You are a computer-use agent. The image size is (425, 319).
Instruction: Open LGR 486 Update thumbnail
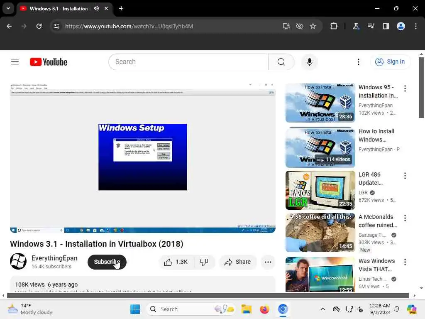320,190
